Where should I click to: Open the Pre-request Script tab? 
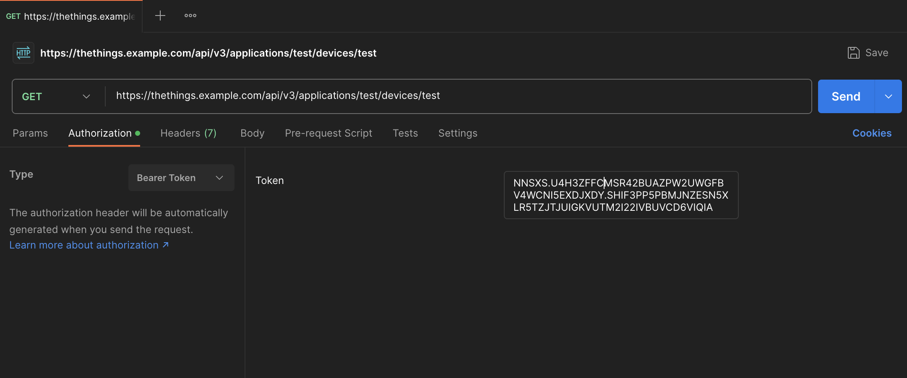point(328,133)
